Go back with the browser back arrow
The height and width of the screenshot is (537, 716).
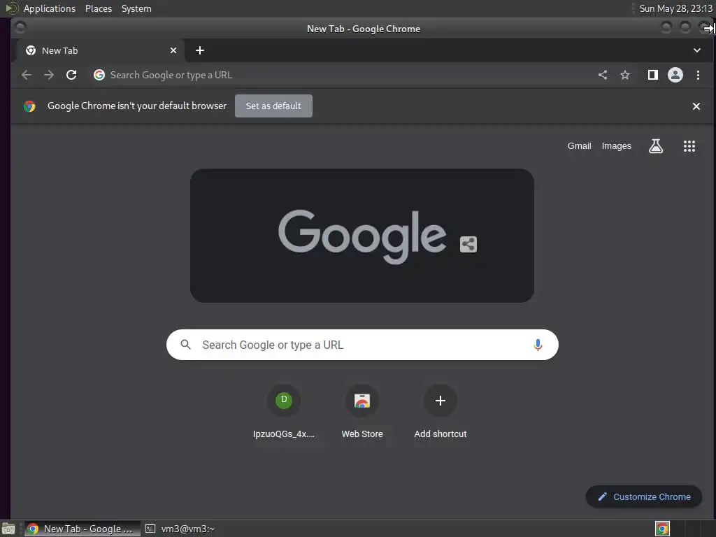coord(27,75)
